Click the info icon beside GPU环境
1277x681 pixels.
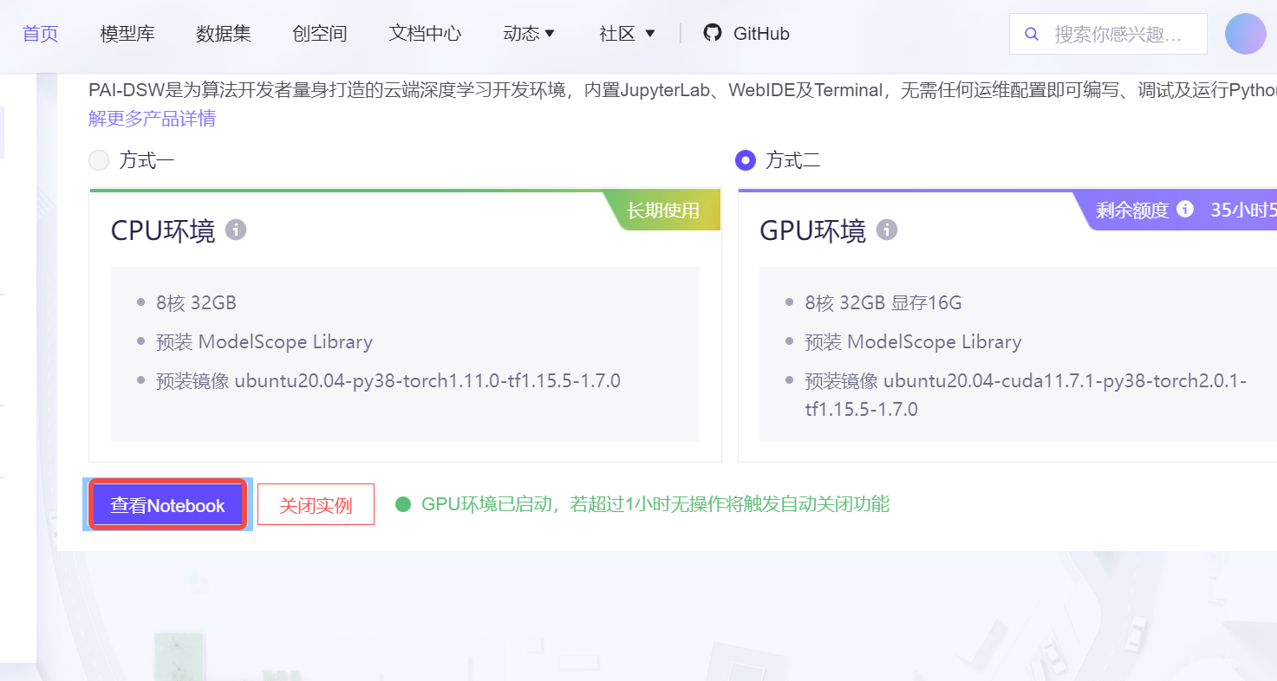coord(887,230)
